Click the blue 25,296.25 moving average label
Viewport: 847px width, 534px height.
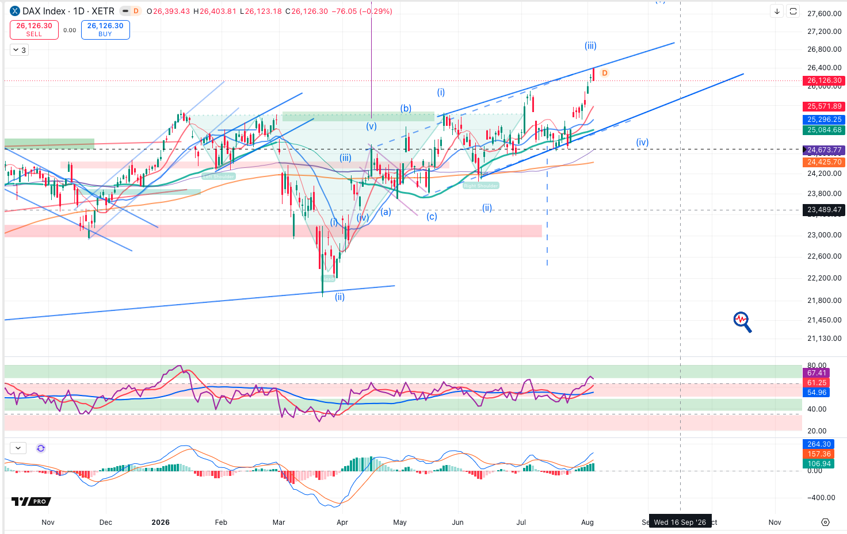(x=824, y=120)
